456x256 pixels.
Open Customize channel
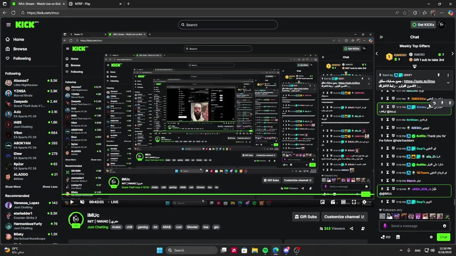(x=344, y=217)
